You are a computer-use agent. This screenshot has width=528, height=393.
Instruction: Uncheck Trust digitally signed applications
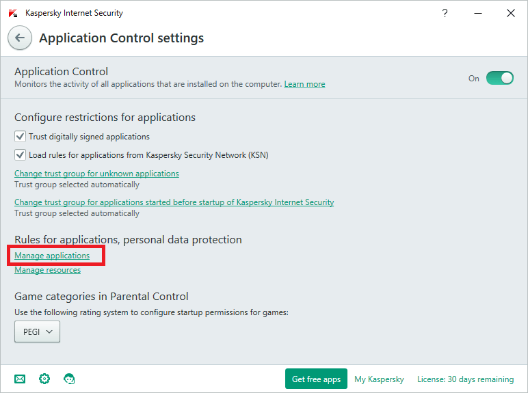pos(21,137)
